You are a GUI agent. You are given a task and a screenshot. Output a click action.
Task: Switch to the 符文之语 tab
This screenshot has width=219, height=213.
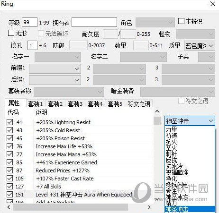point(139,104)
